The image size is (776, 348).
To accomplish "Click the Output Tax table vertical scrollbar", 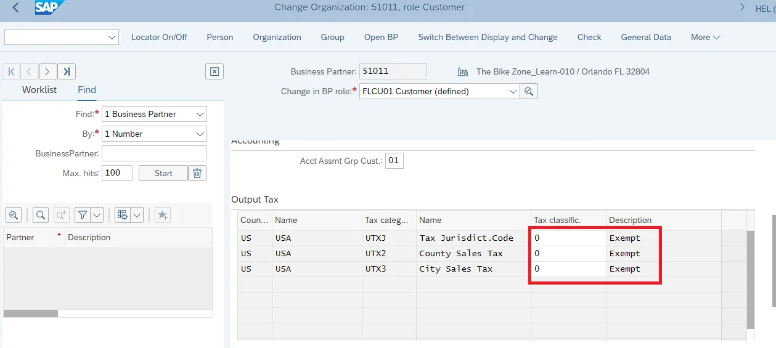I will pos(750,280).
